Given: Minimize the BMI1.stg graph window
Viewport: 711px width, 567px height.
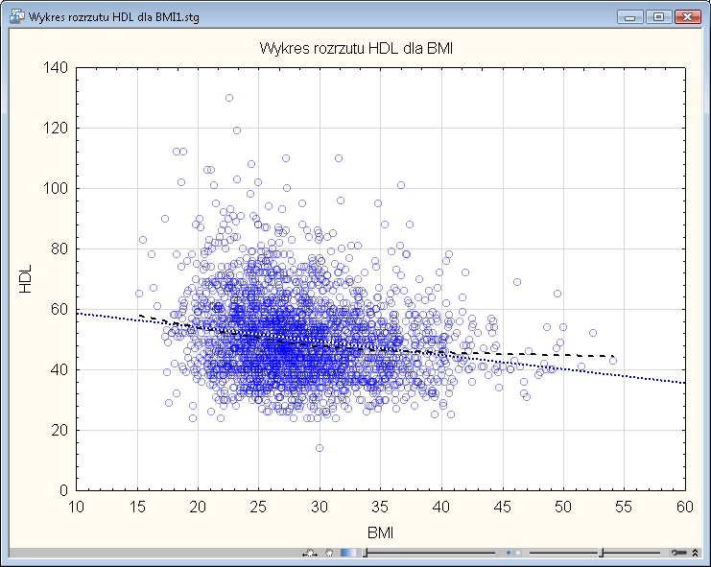Looking at the screenshot, I should click(x=629, y=17).
